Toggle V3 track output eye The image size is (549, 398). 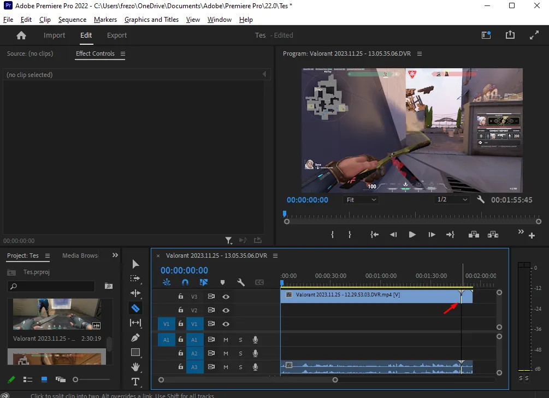coord(226,296)
